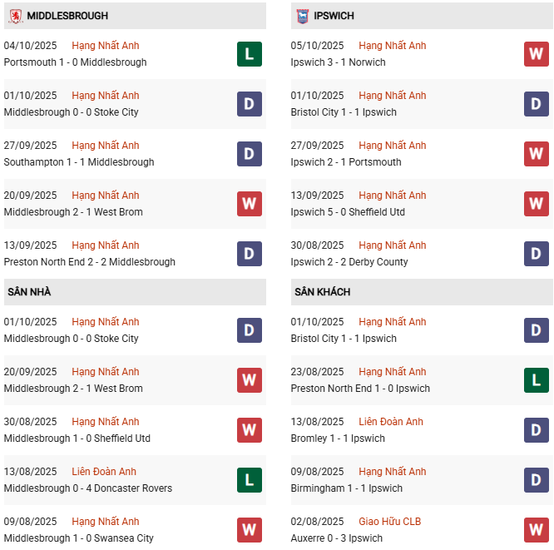Open the Birmingham 1 - 1 Ipswich match
The height and width of the screenshot is (550, 554).
coord(346,488)
